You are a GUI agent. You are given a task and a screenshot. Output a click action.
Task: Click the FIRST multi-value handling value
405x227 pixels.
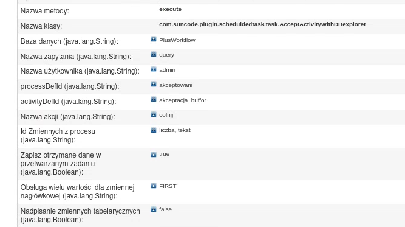[168, 186]
